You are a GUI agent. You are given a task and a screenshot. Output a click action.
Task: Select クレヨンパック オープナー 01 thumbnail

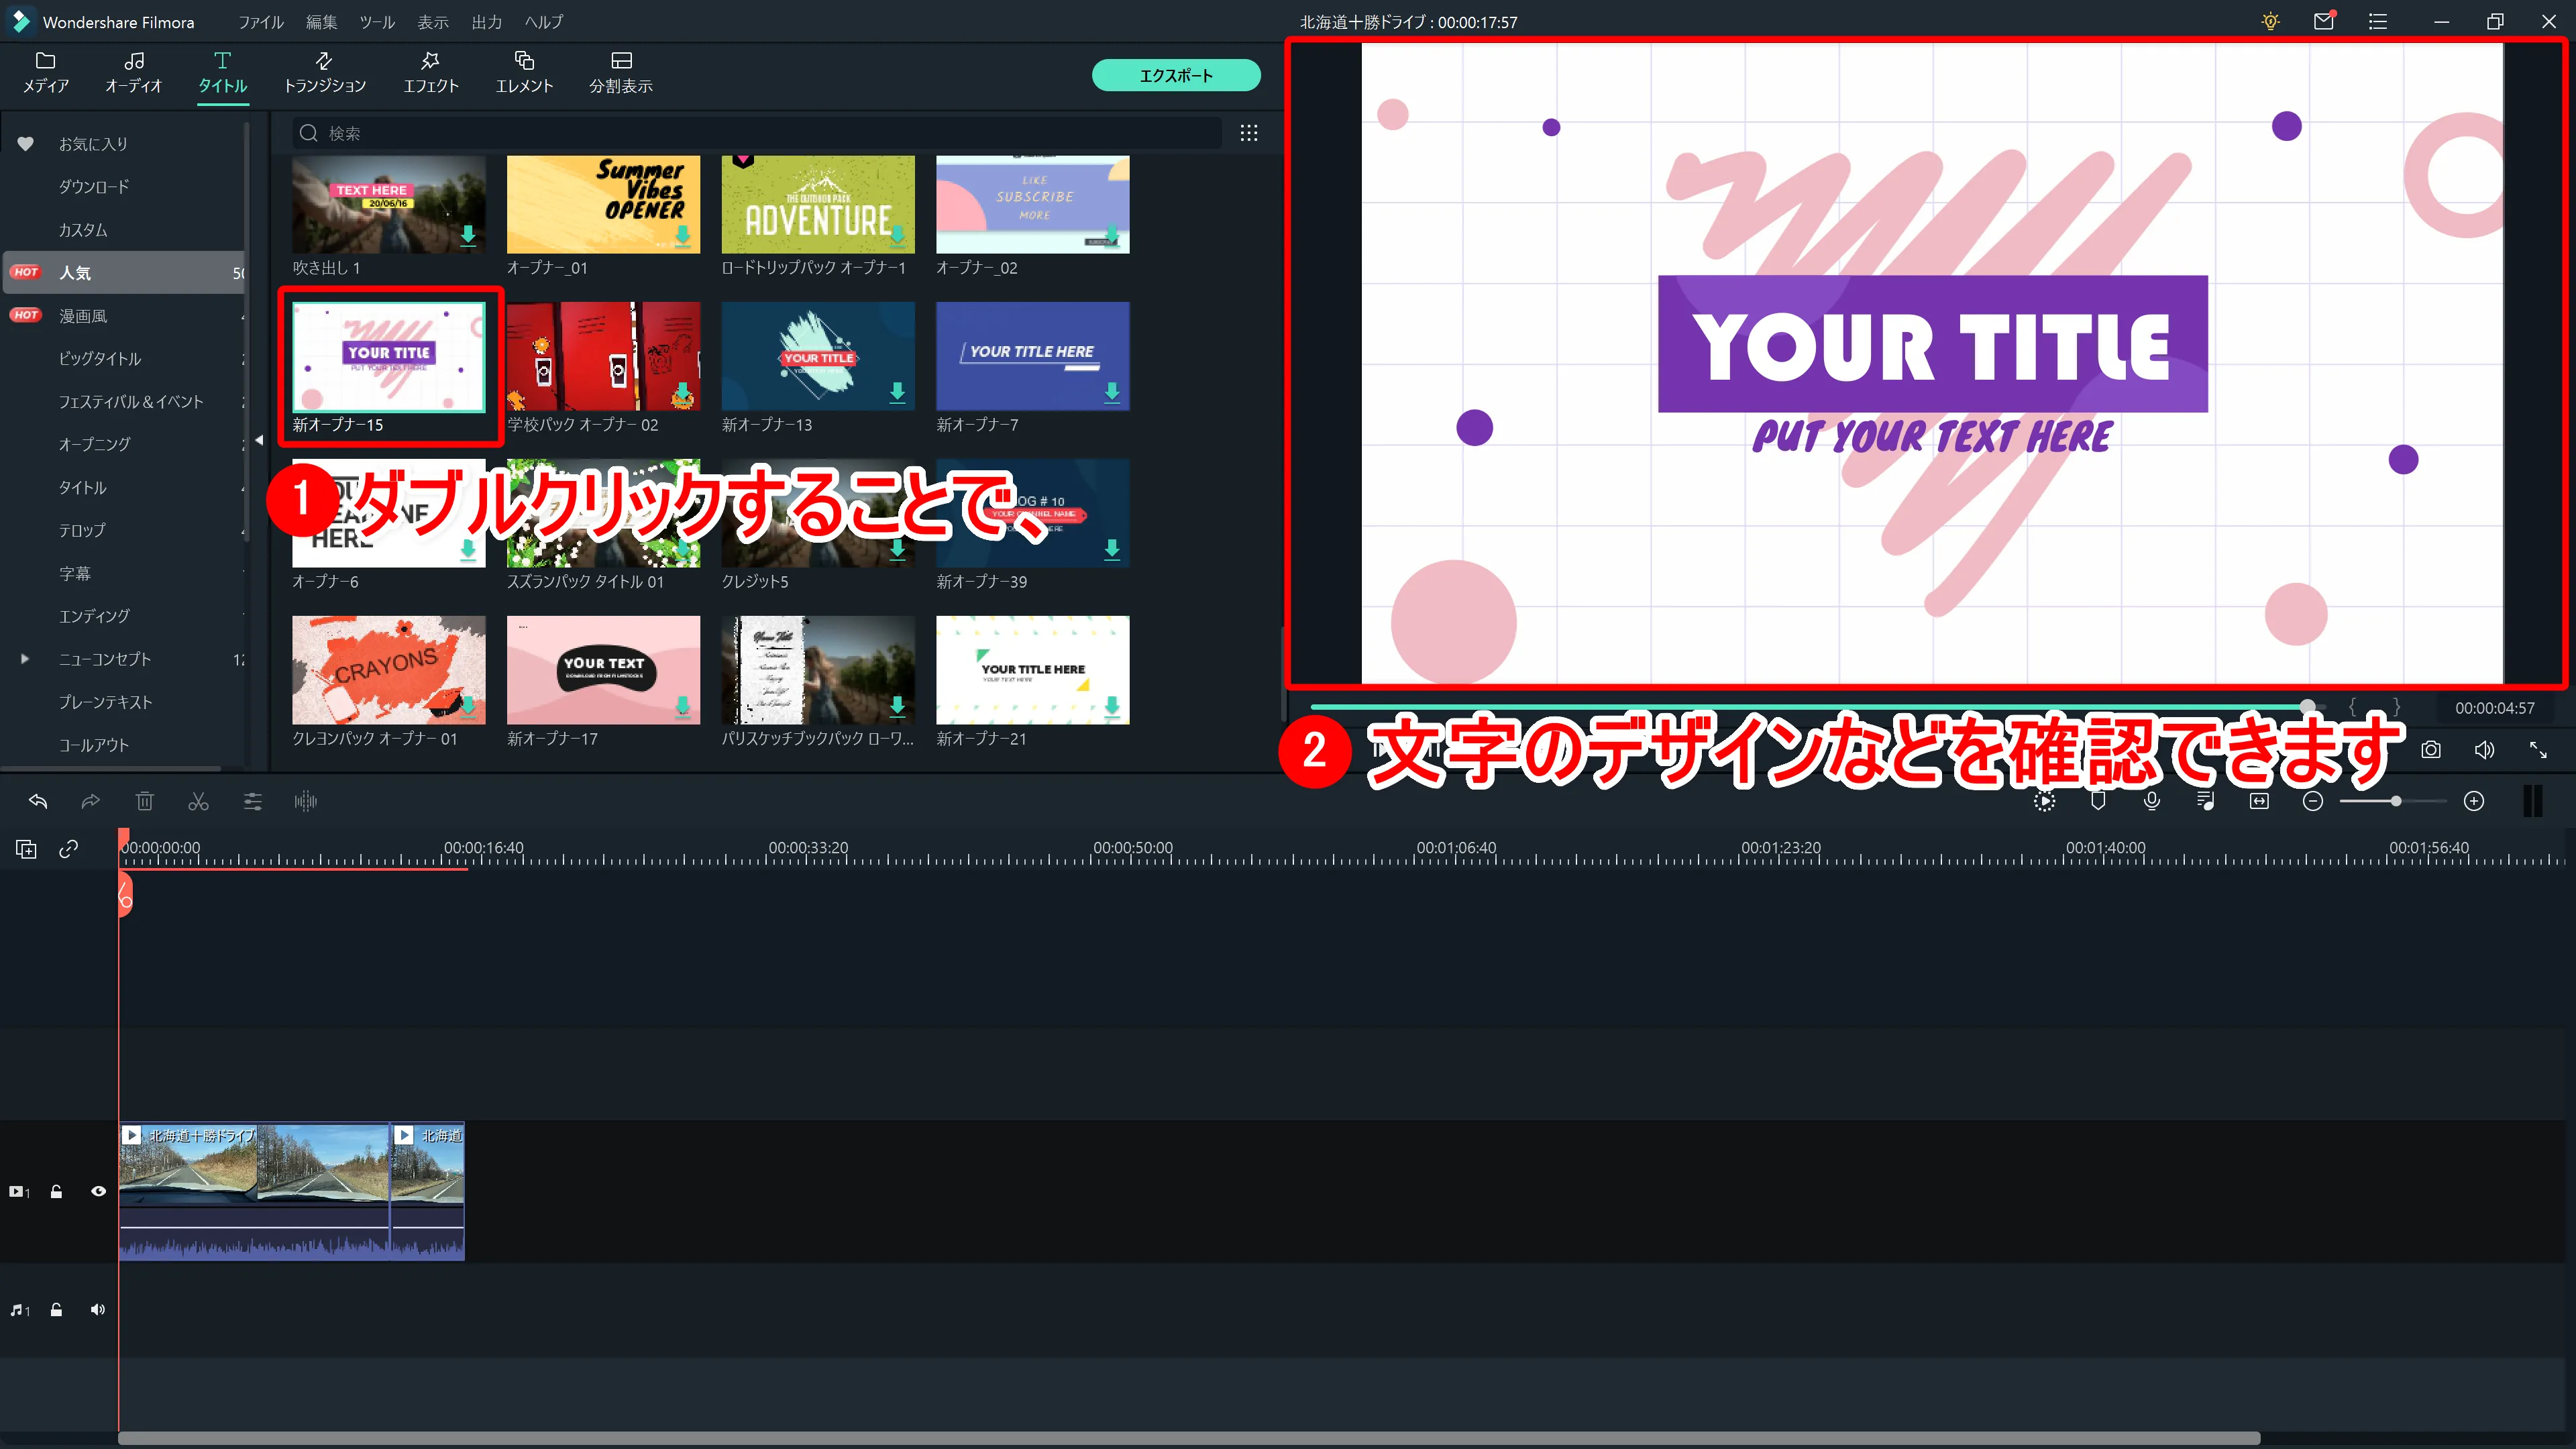pos(389,670)
